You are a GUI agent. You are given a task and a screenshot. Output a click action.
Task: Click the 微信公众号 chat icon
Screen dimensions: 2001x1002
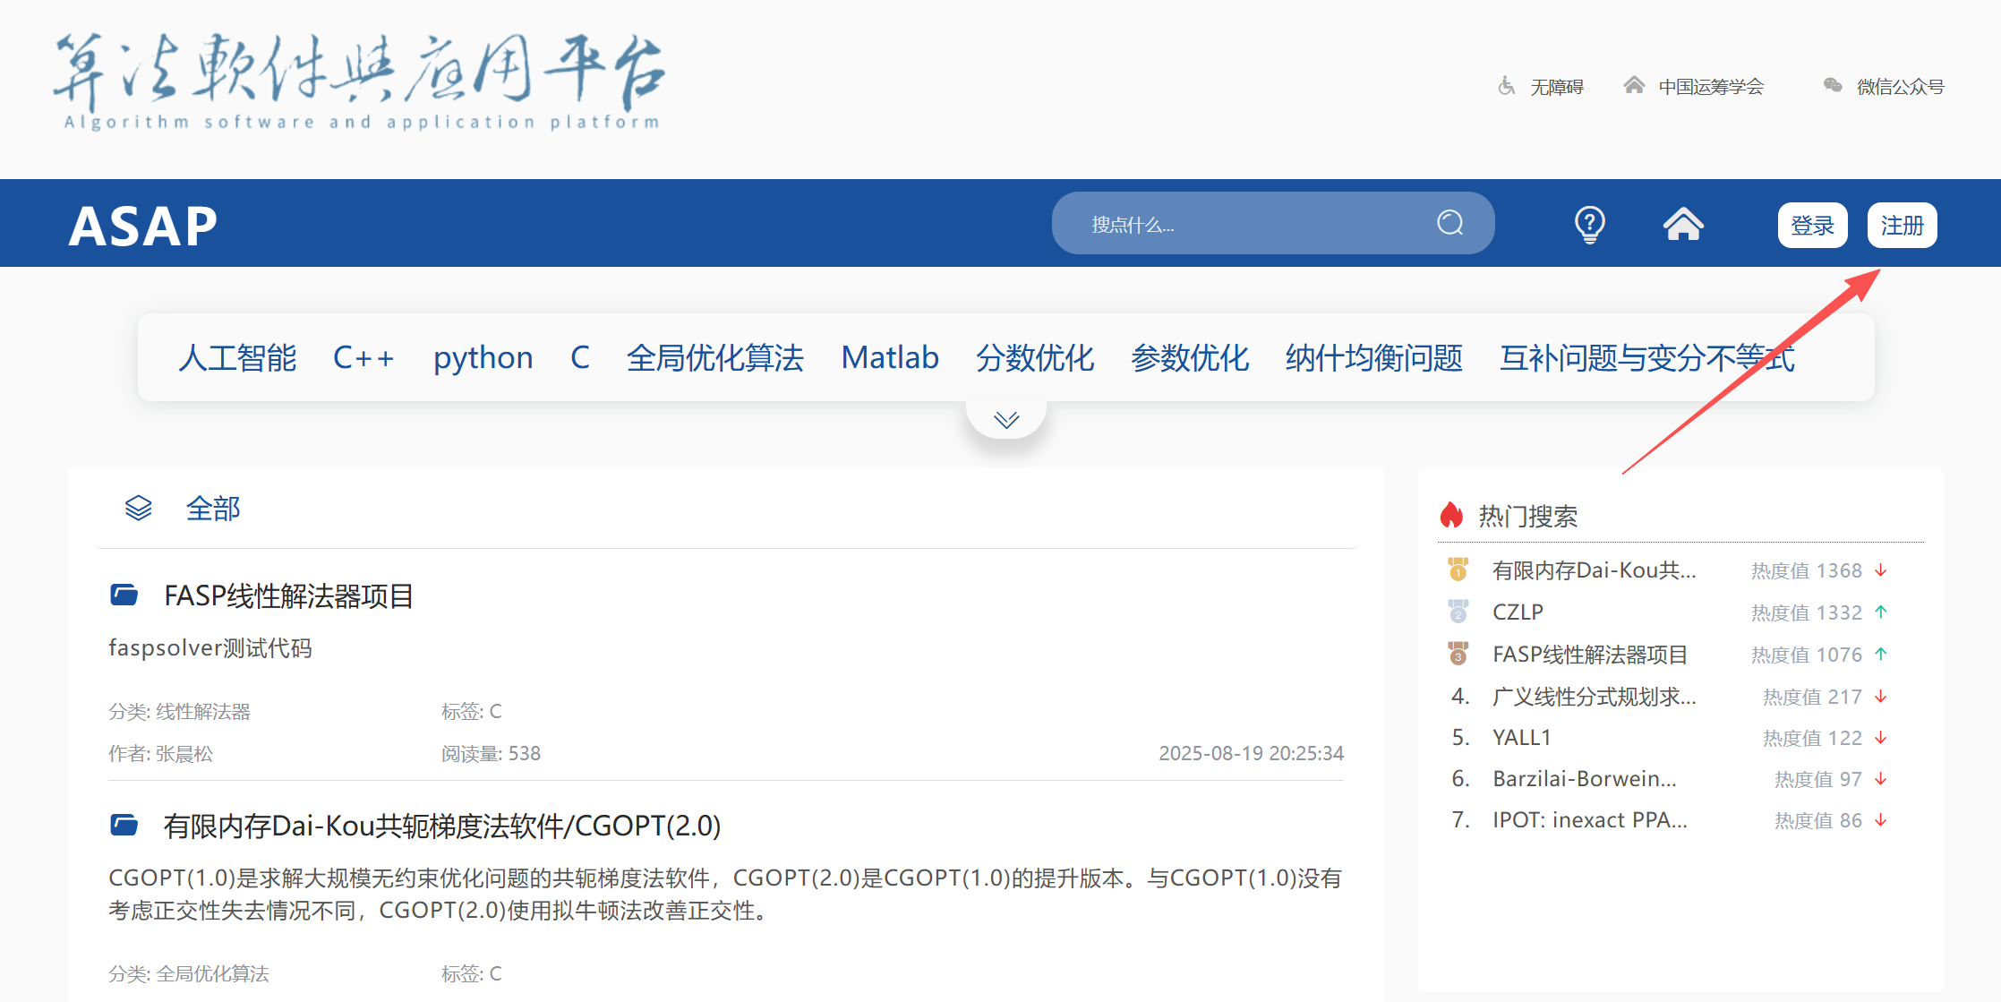point(1830,86)
